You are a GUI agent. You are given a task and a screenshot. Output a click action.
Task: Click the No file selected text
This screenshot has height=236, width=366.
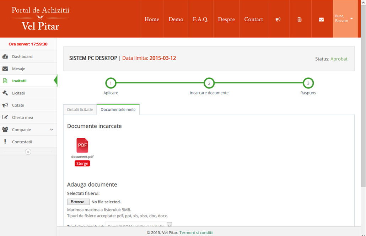pos(106,202)
